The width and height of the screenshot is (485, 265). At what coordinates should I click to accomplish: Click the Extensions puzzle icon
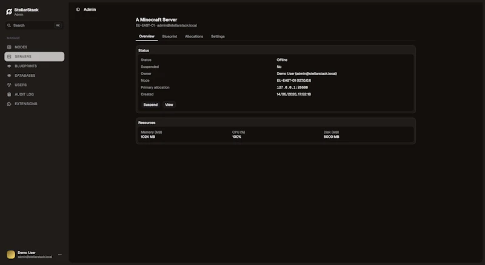(9, 104)
